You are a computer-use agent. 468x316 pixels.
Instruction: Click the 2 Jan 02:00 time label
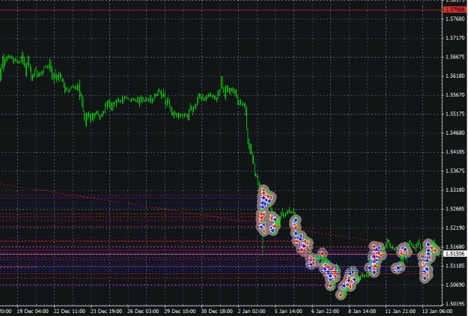pos(252,311)
